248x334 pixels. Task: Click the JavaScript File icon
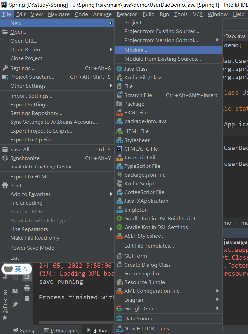coord(119,158)
